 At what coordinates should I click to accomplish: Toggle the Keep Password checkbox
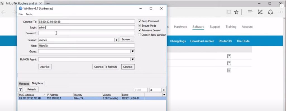click(140, 21)
